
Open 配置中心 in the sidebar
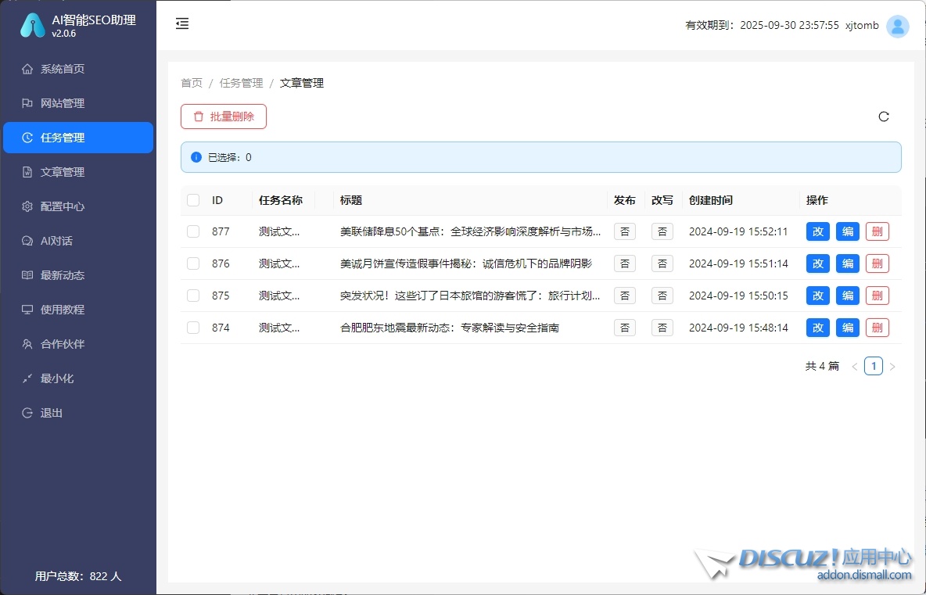click(x=63, y=206)
